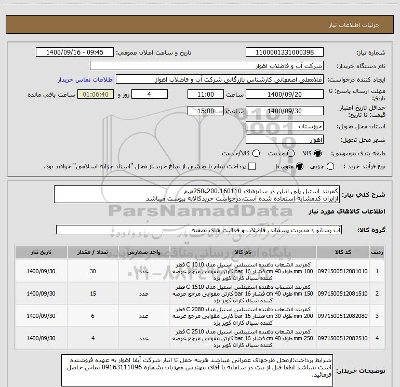Click the نام کالا column header
This screenshot has width=400, height=387.
[x=243, y=252]
